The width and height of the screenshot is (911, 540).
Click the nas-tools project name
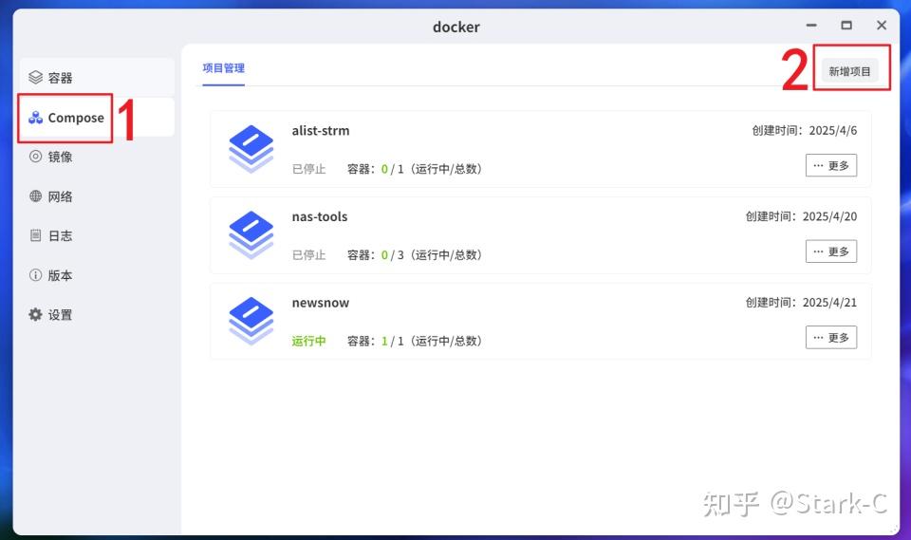[320, 216]
